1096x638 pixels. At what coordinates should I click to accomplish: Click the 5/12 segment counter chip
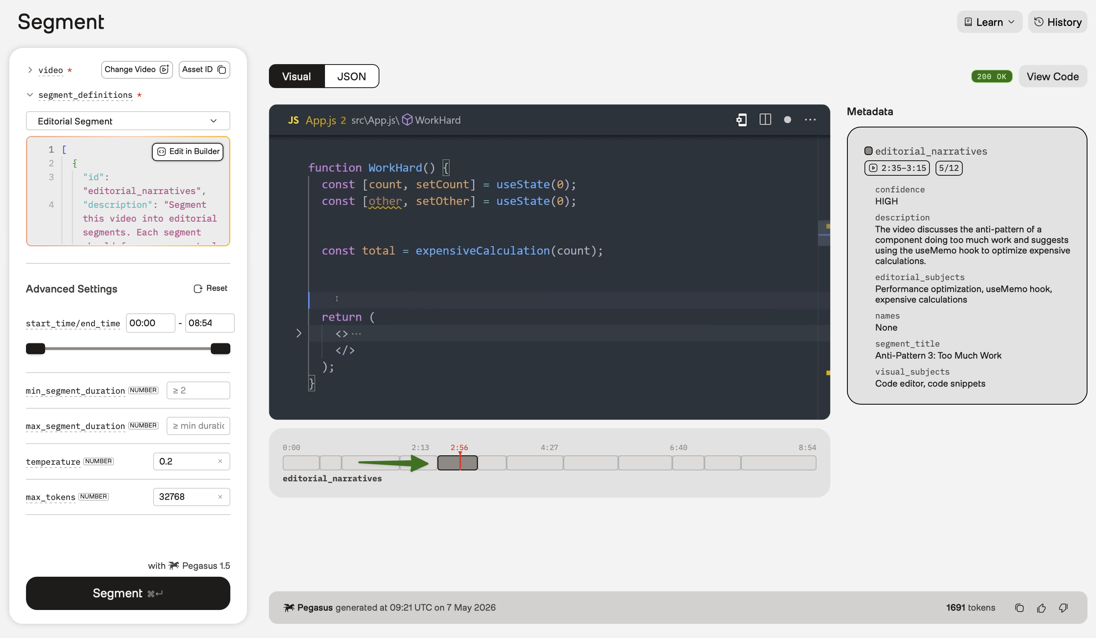[x=949, y=168]
